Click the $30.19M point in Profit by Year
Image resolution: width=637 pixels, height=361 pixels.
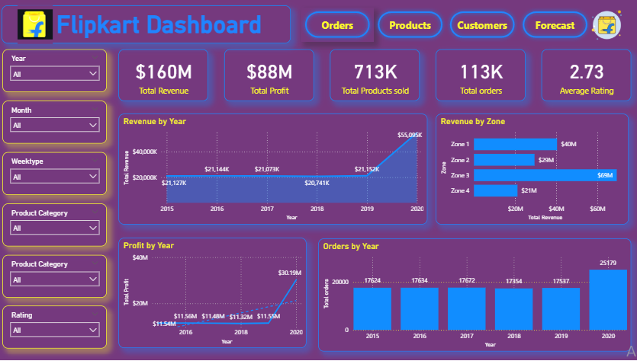click(294, 280)
